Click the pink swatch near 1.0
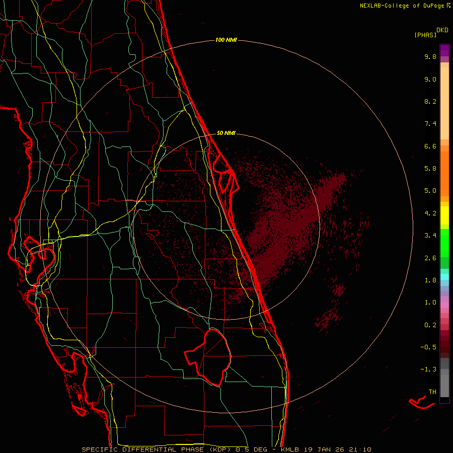Screen dimensions: 453x453 point(444,305)
